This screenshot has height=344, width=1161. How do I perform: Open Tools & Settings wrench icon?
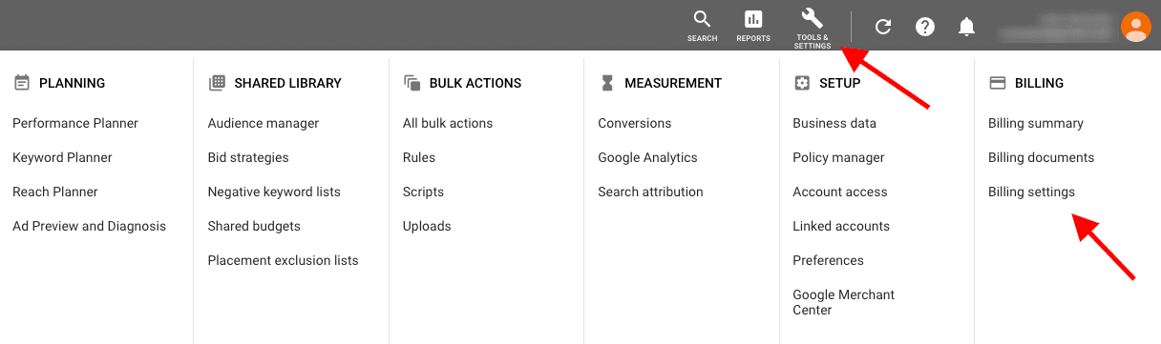pos(813,18)
